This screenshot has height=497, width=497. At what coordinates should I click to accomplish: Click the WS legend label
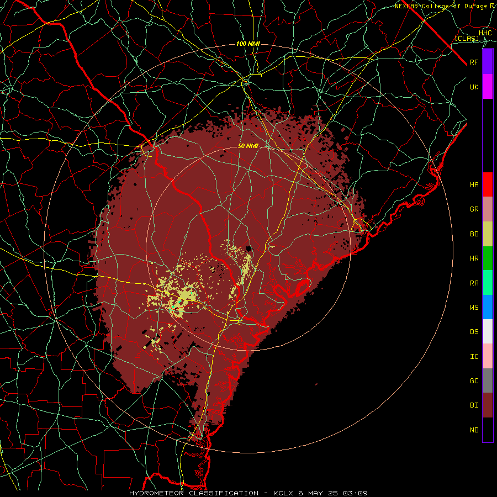tap(474, 308)
